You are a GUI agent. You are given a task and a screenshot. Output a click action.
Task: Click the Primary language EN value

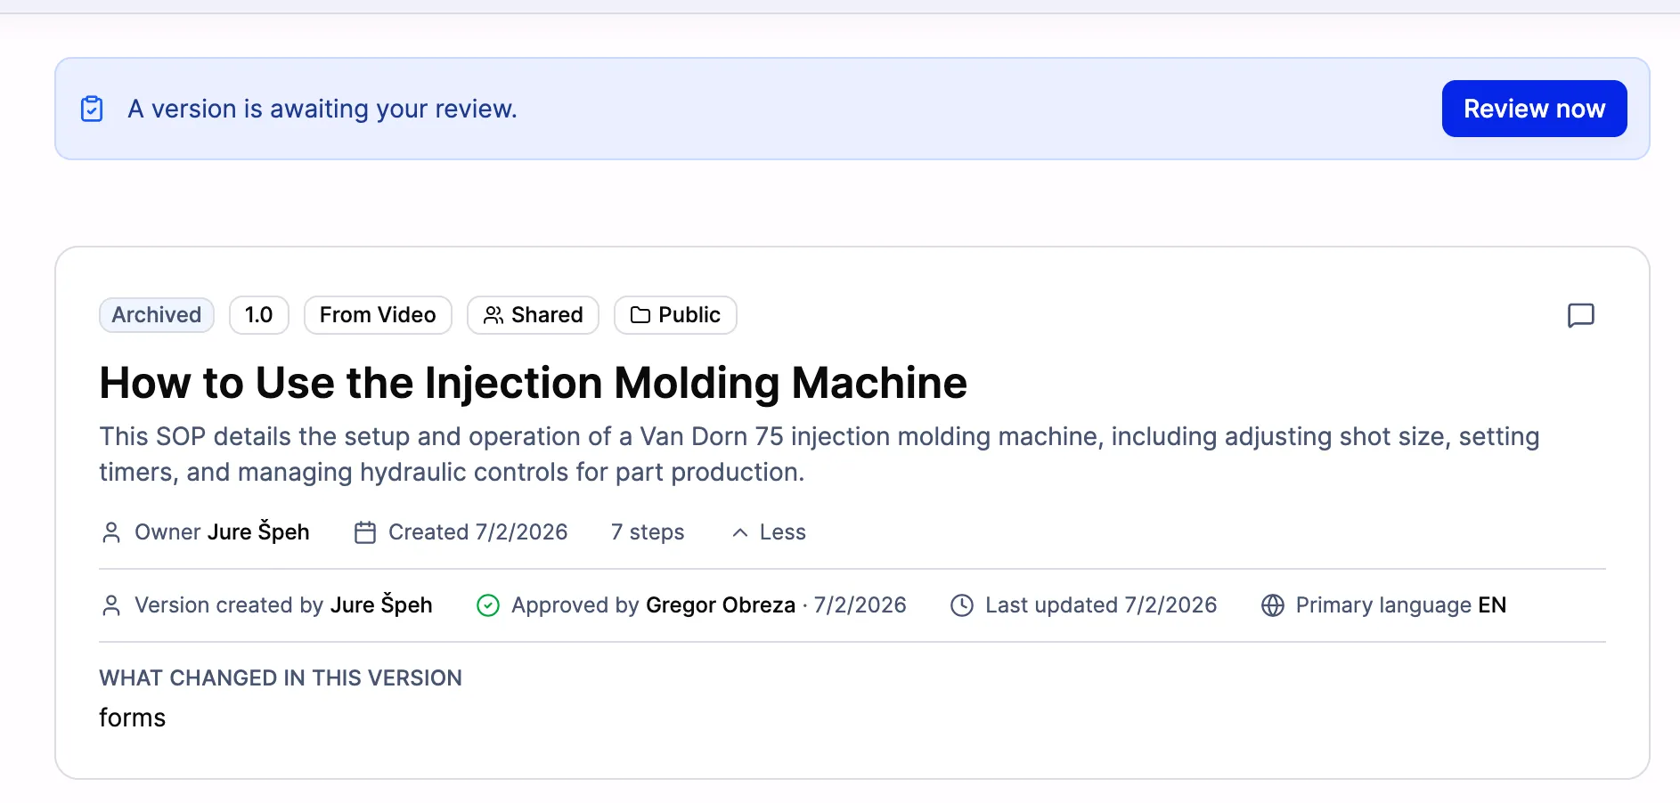click(1492, 605)
